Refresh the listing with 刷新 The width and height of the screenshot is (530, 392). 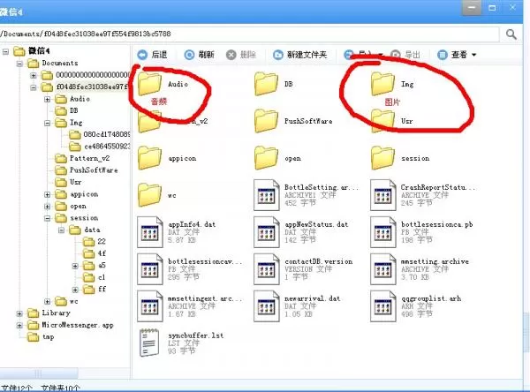click(199, 55)
